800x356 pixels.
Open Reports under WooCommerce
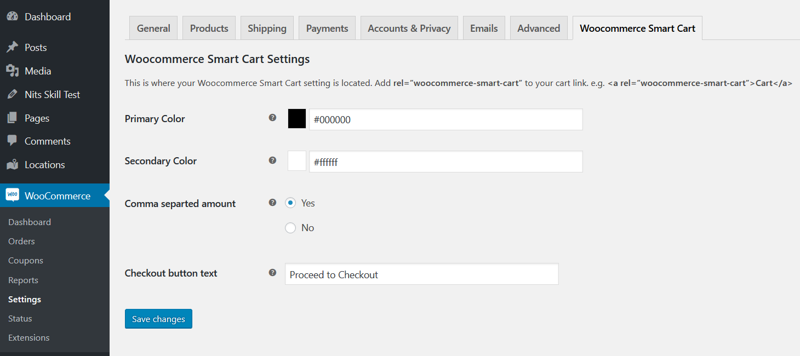click(x=23, y=280)
